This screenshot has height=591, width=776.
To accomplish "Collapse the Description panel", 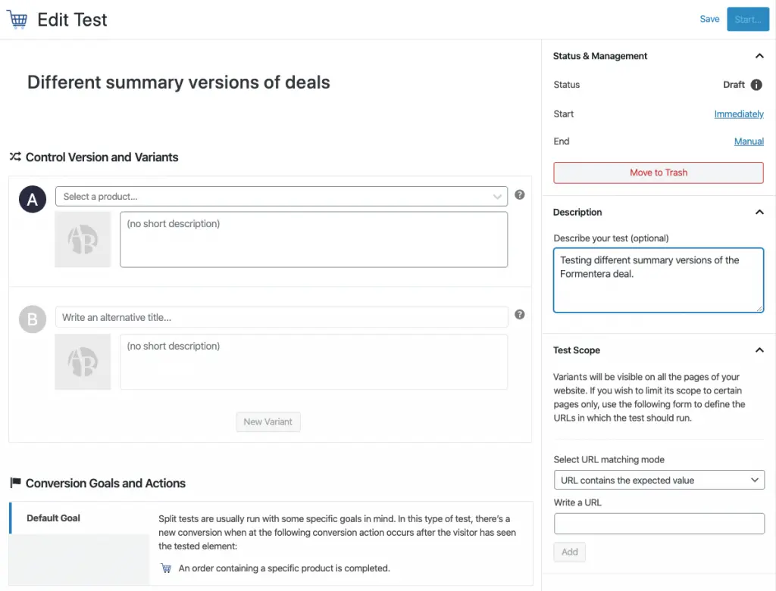I will (x=759, y=212).
